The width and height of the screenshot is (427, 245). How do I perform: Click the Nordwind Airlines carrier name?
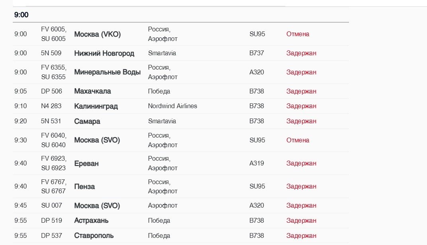[x=172, y=106]
